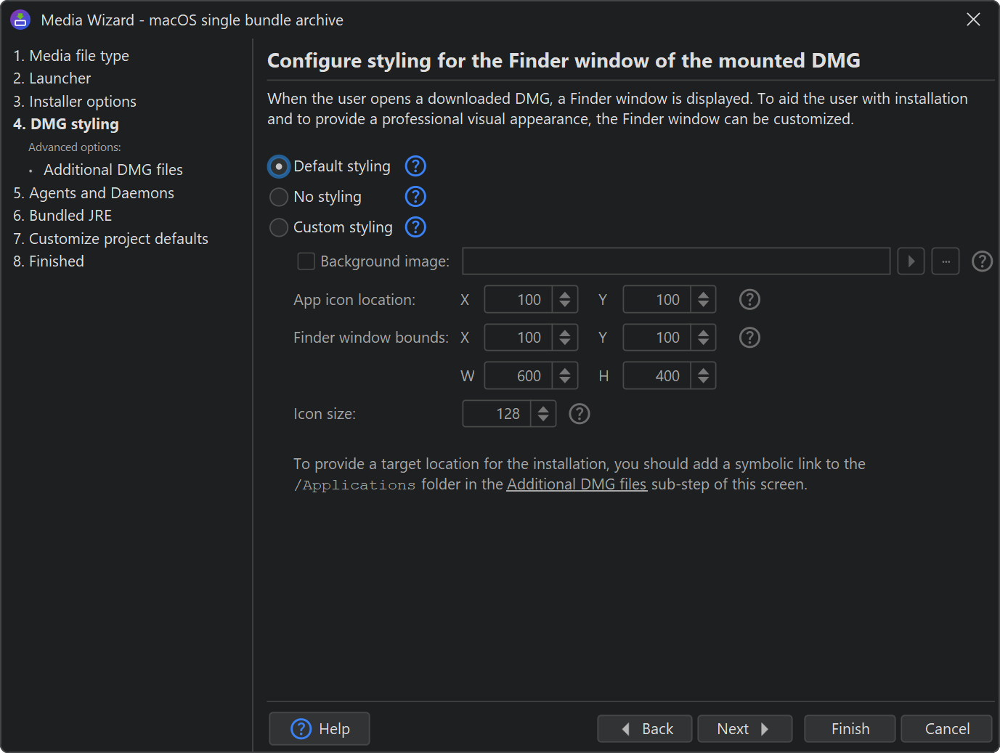The width and height of the screenshot is (1000, 753).
Task: Click the Next button
Action: tap(744, 729)
